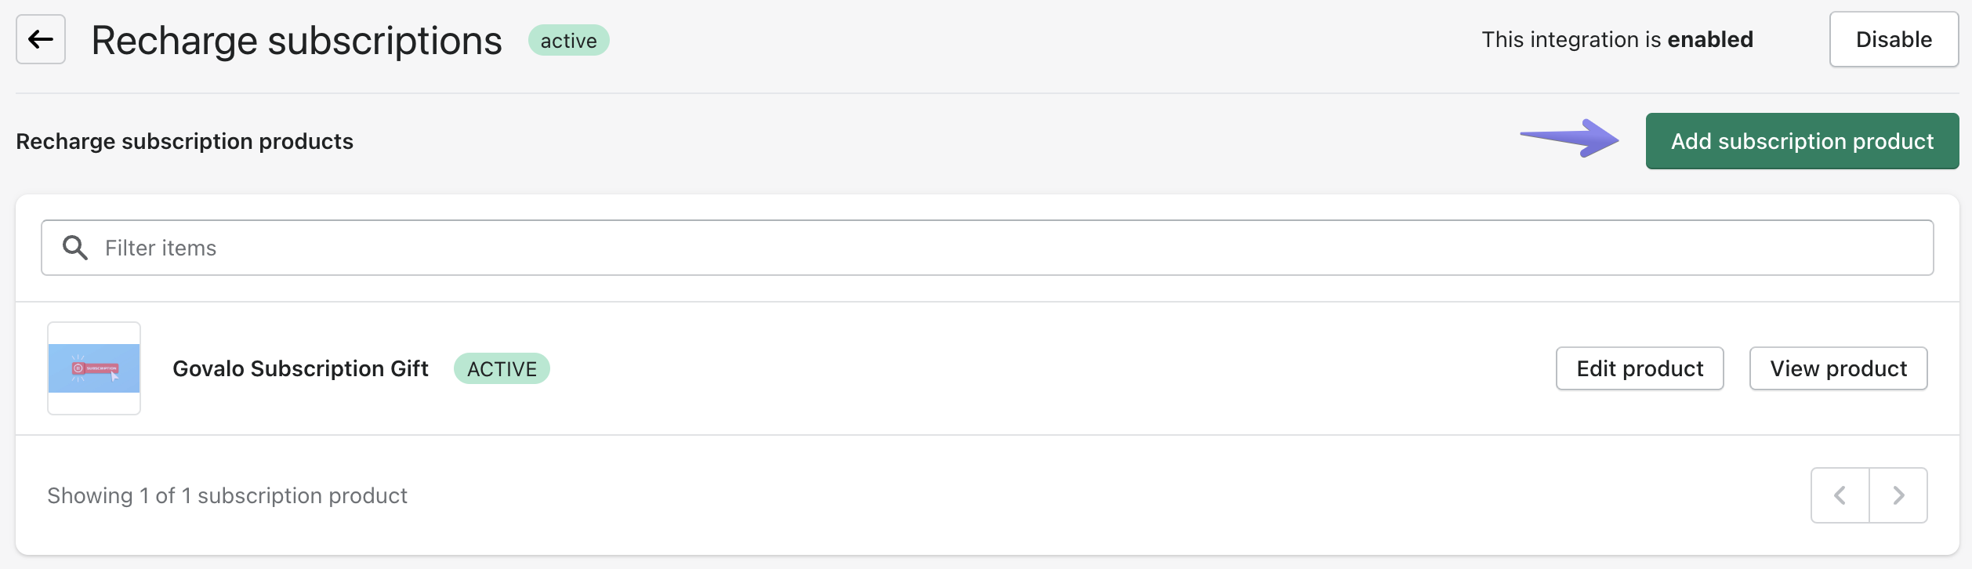Click the back arrow button
This screenshot has width=1972, height=569.
coord(41,39)
